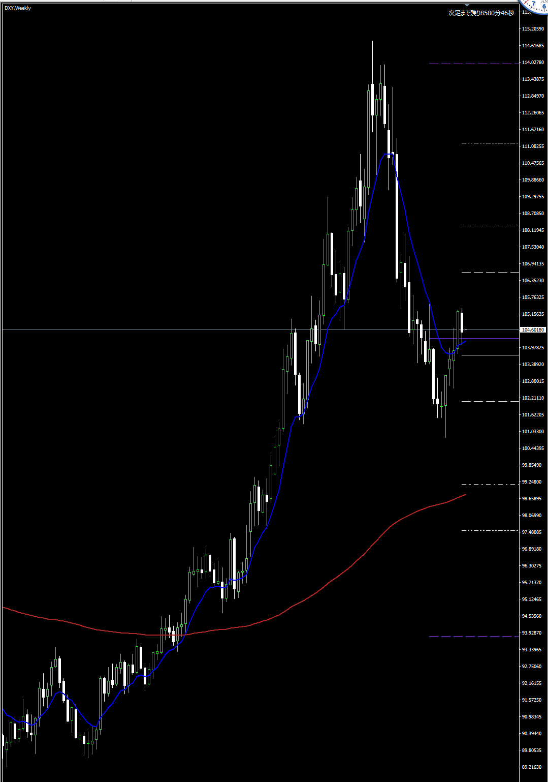This screenshot has height=782, width=548.
Task: Click price scale value 94.53560
Action: (x=532, y=616)
